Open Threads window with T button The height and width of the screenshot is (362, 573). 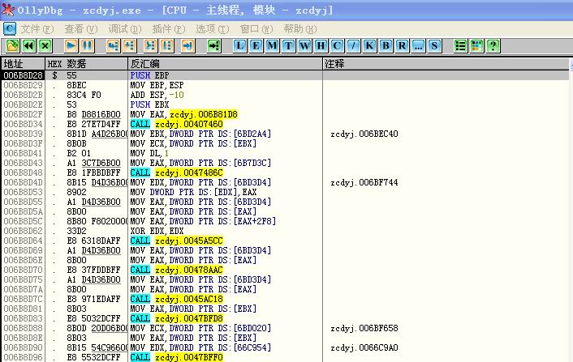288,46
